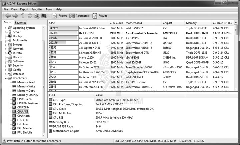The width and height of the screenshot is (240, 145).
Task: Select the CPU ZLib benchmark
Action: (x=23, y=107)
